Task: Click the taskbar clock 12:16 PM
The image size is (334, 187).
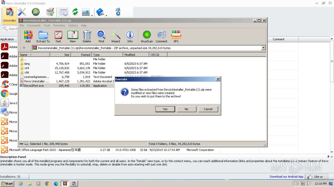Action: 321,184
